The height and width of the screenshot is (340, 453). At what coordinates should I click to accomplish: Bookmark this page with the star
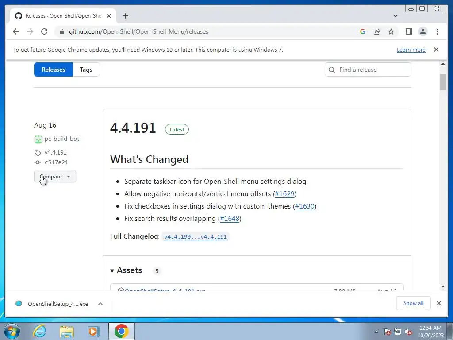point(391,31)
